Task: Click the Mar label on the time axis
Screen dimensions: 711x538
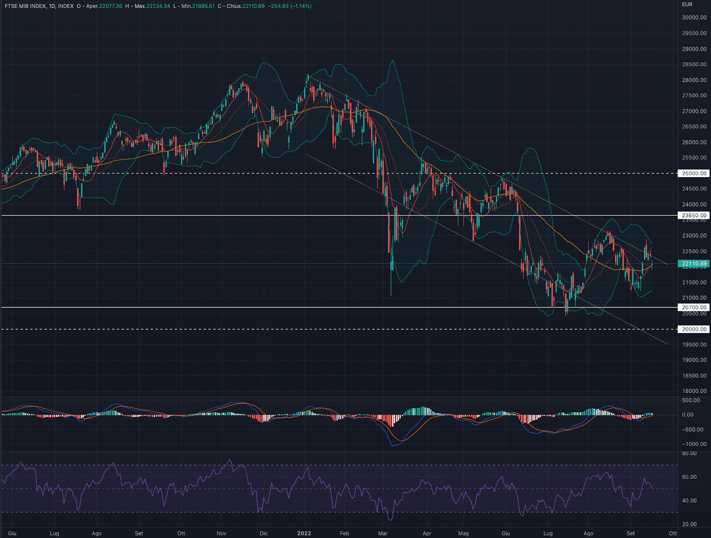Action: [382, 533]
